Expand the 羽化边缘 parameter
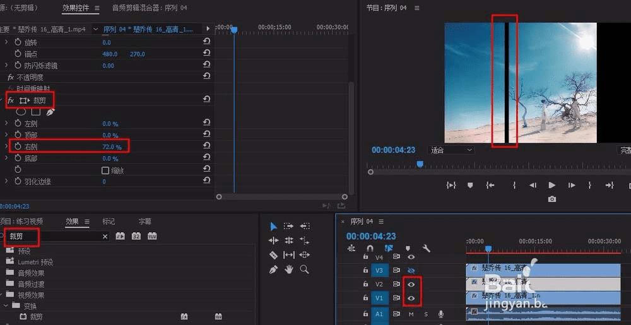Screen dimensions: 631x325 [x=6, y=181]
